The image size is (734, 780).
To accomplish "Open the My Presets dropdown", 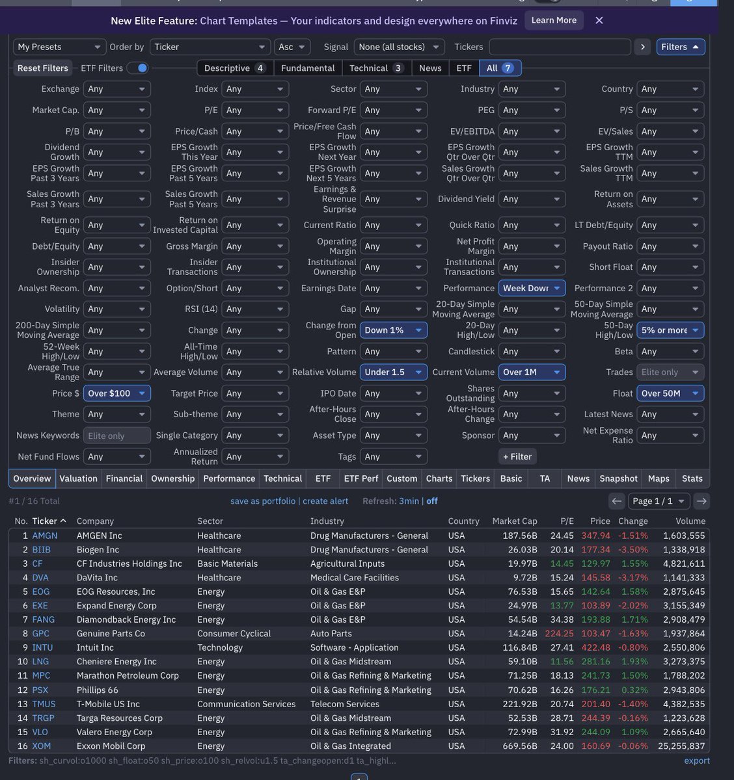I will (x=59, y=47).
